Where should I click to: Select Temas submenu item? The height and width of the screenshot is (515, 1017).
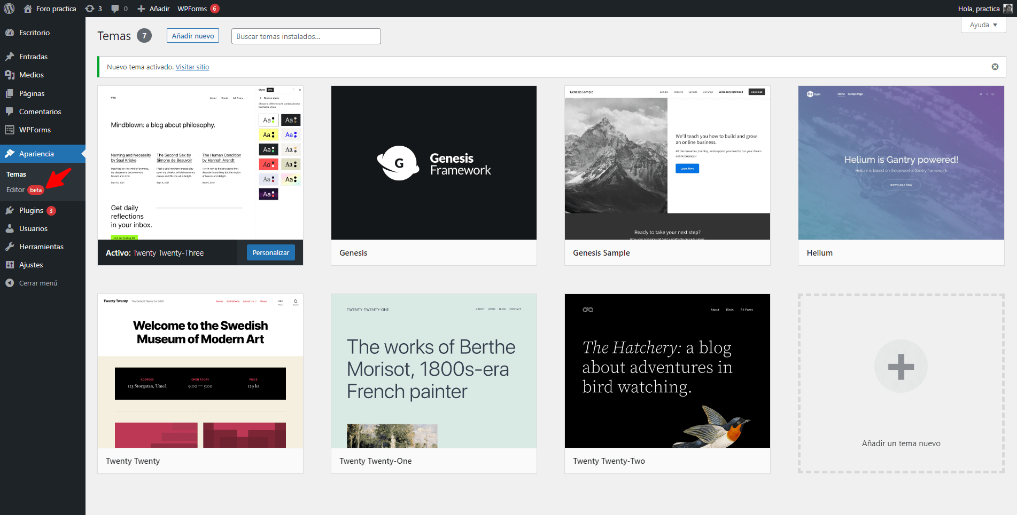coord(16,175)
